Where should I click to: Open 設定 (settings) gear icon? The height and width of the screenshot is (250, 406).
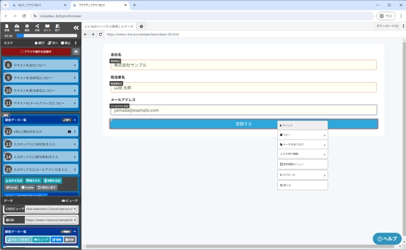[27, 27]
